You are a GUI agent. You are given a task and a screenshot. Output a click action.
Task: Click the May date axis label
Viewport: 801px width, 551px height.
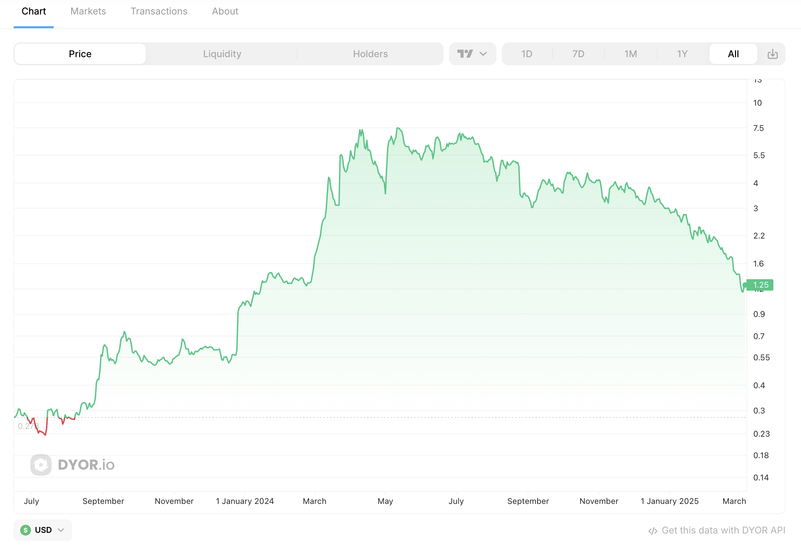[385, 501]
